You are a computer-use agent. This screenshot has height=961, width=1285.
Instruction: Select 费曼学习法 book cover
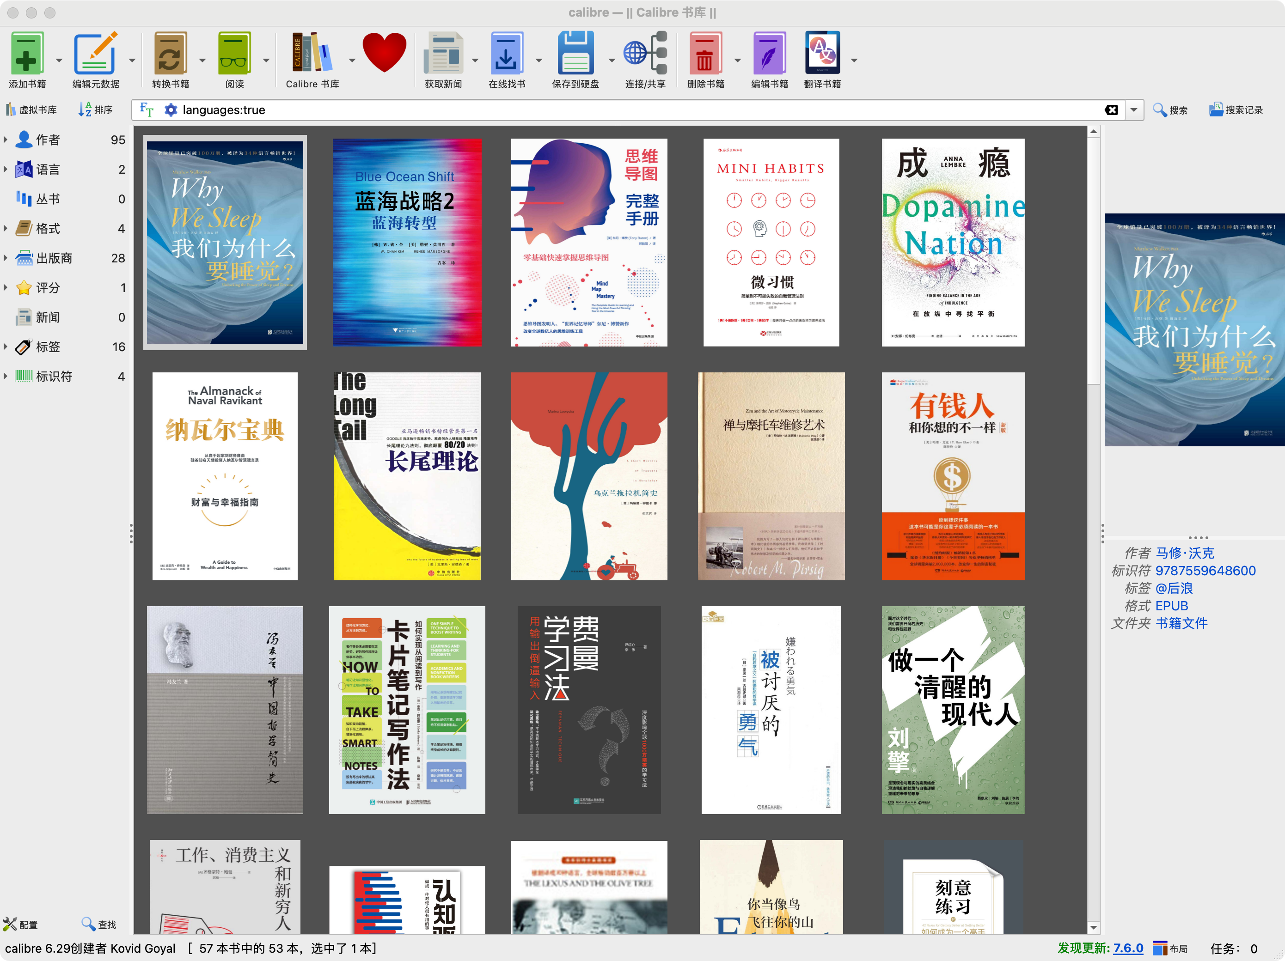click(589, 710)
